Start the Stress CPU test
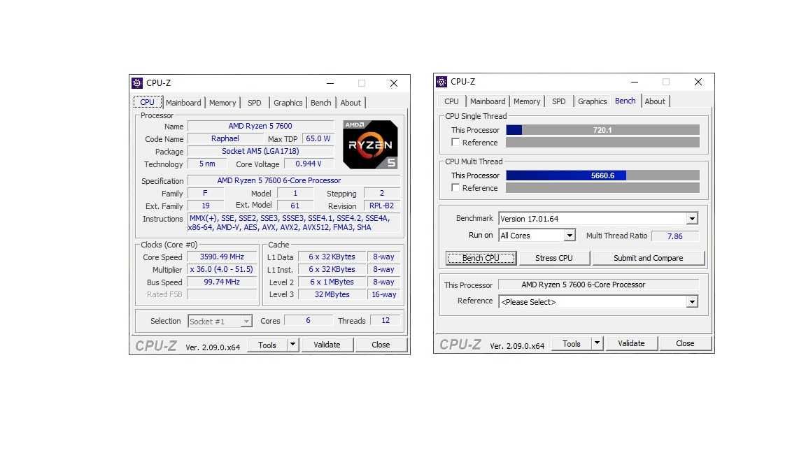Viewport: 806px width, 453px height. [x=553, y=258]
